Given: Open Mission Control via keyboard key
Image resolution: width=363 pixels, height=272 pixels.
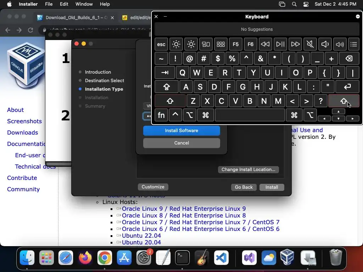Looking at the screenshot, I should [206, 44].
